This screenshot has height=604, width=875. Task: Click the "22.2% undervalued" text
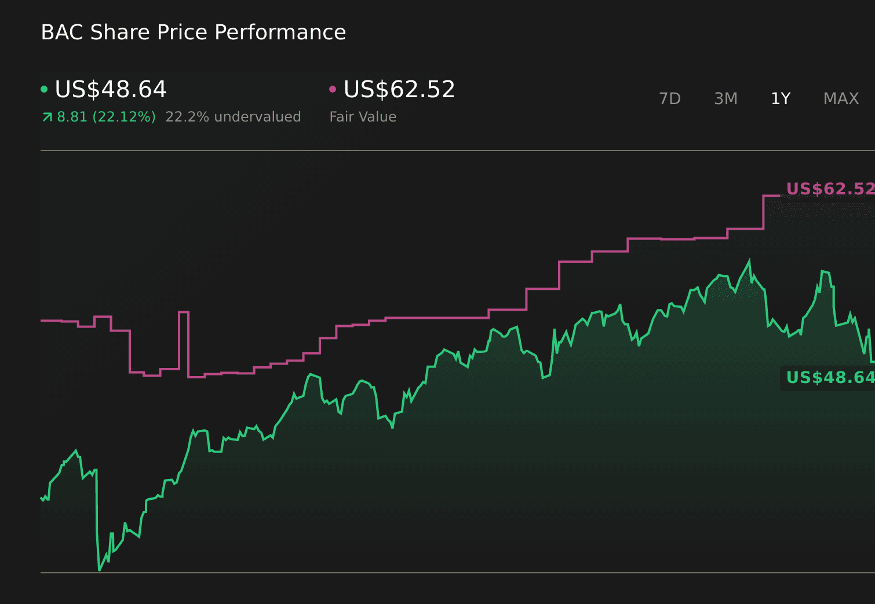[x=233, y=117]
